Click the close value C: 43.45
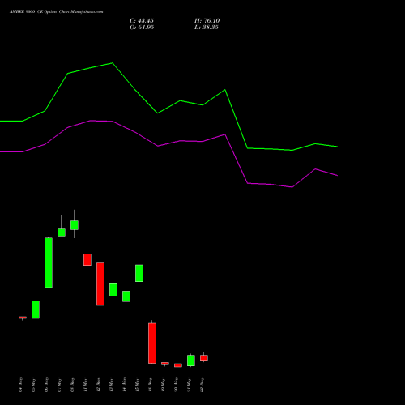The width and height of the screenshot is (405, 405). coord(142,21)
